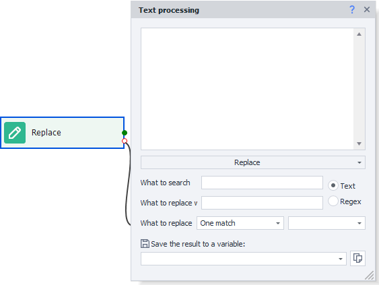The height and width of the screenshot is (285, 379).
Task: Open the Replace action type dropdown
Action: pos(253,162)
